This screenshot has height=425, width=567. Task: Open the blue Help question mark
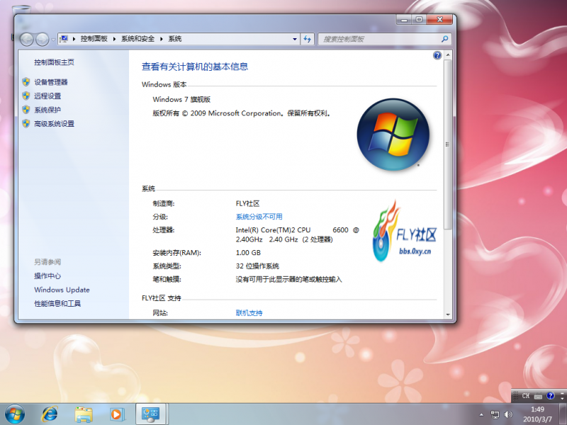pyautogui.click(x=437, y=55)
